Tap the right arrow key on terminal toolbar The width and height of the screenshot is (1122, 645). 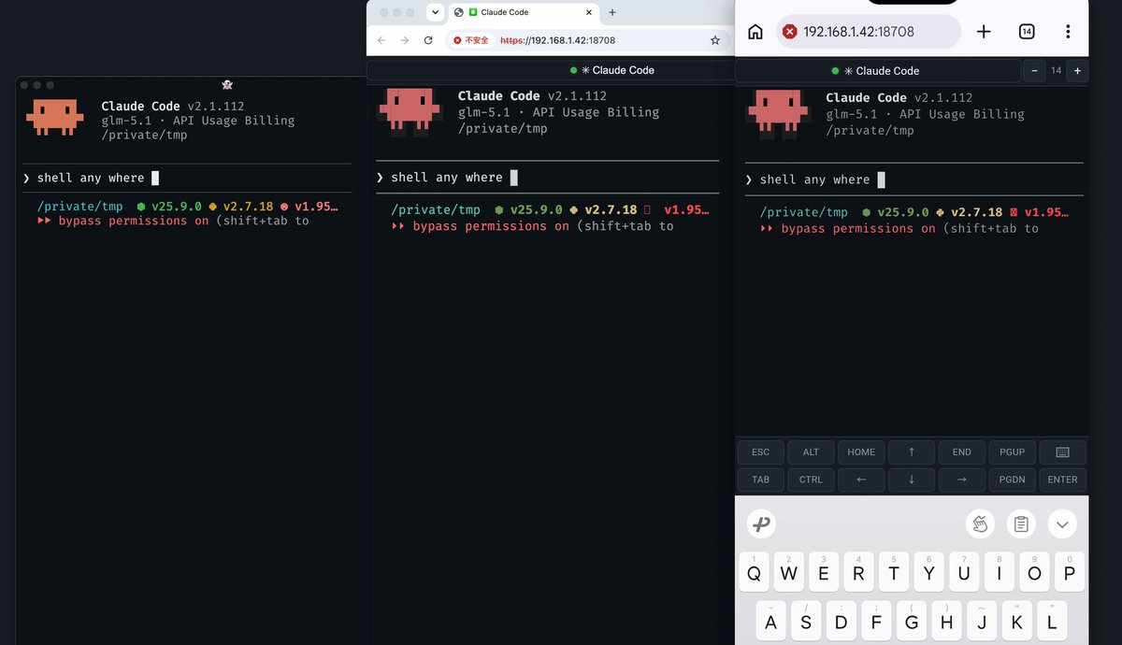(962, 480)
